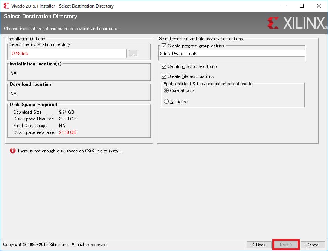328x251 pixels.
Task: Click the red 21.18 GB available value
Action: coord(67,132)
